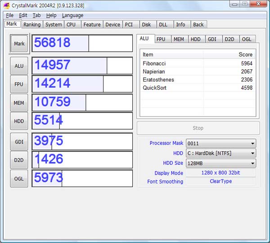Switch to the DLL tab
This screenshot has height=243, width=270.
tap(165, 25)
